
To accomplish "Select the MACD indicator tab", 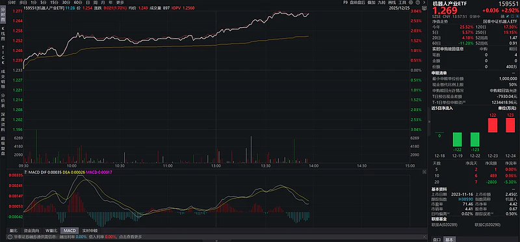I will click(70, 230).
